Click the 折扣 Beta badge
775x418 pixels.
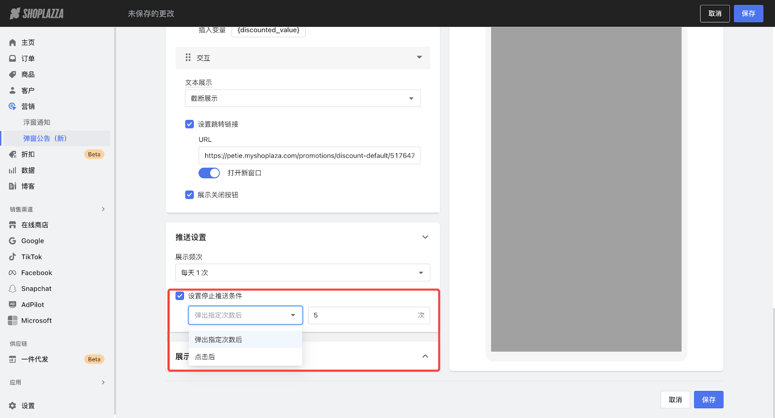94,154
